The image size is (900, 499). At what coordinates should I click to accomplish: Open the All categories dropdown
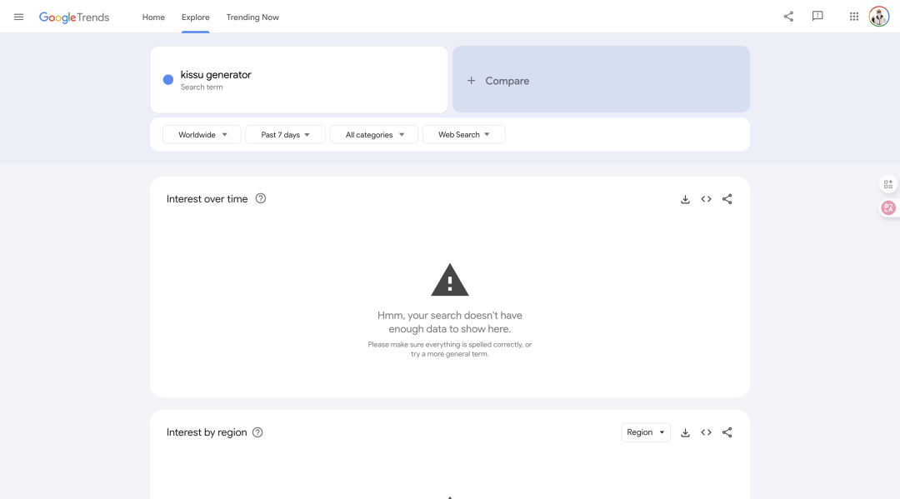coord(373,134)
